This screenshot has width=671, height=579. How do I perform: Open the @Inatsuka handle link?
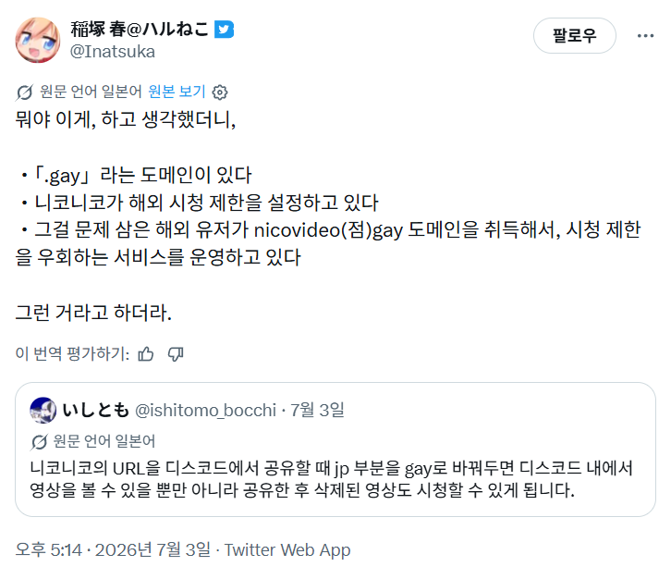(113, 52)
